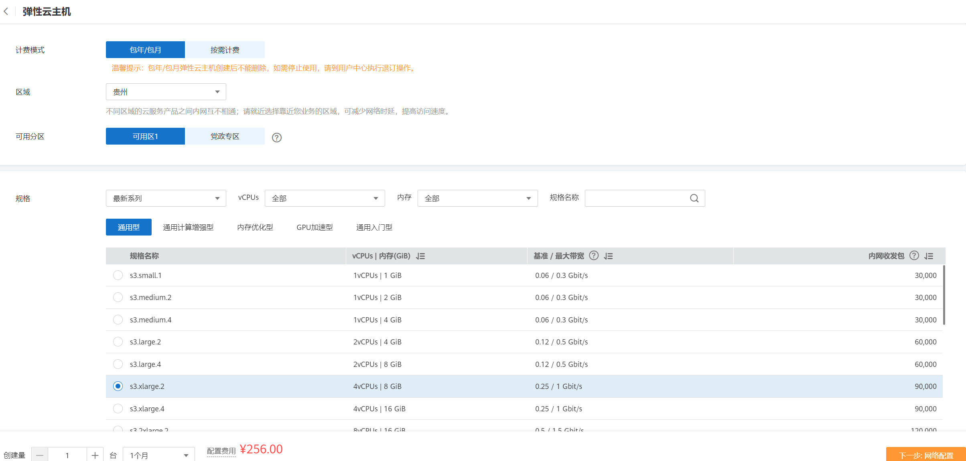Screen dimensions: 966x461
Task: Open the 1个月 duration dropdown
Action: coord(158,455)
